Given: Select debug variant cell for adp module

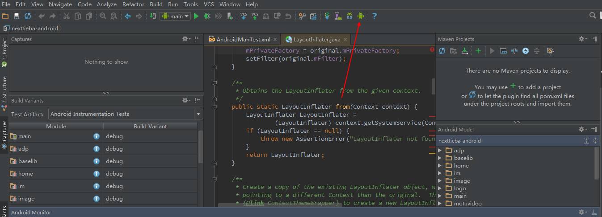Looking at the screenshot, I should [x=150, y=149].
